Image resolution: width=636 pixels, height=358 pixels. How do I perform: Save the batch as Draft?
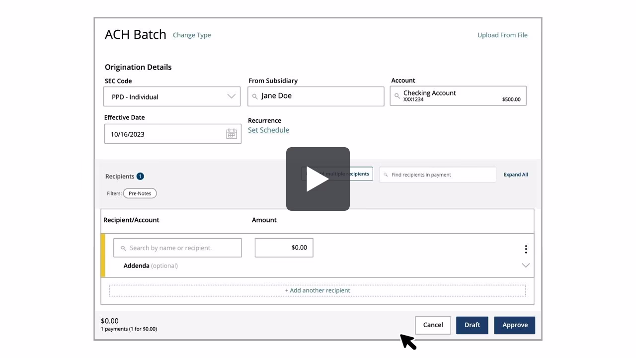472,325
